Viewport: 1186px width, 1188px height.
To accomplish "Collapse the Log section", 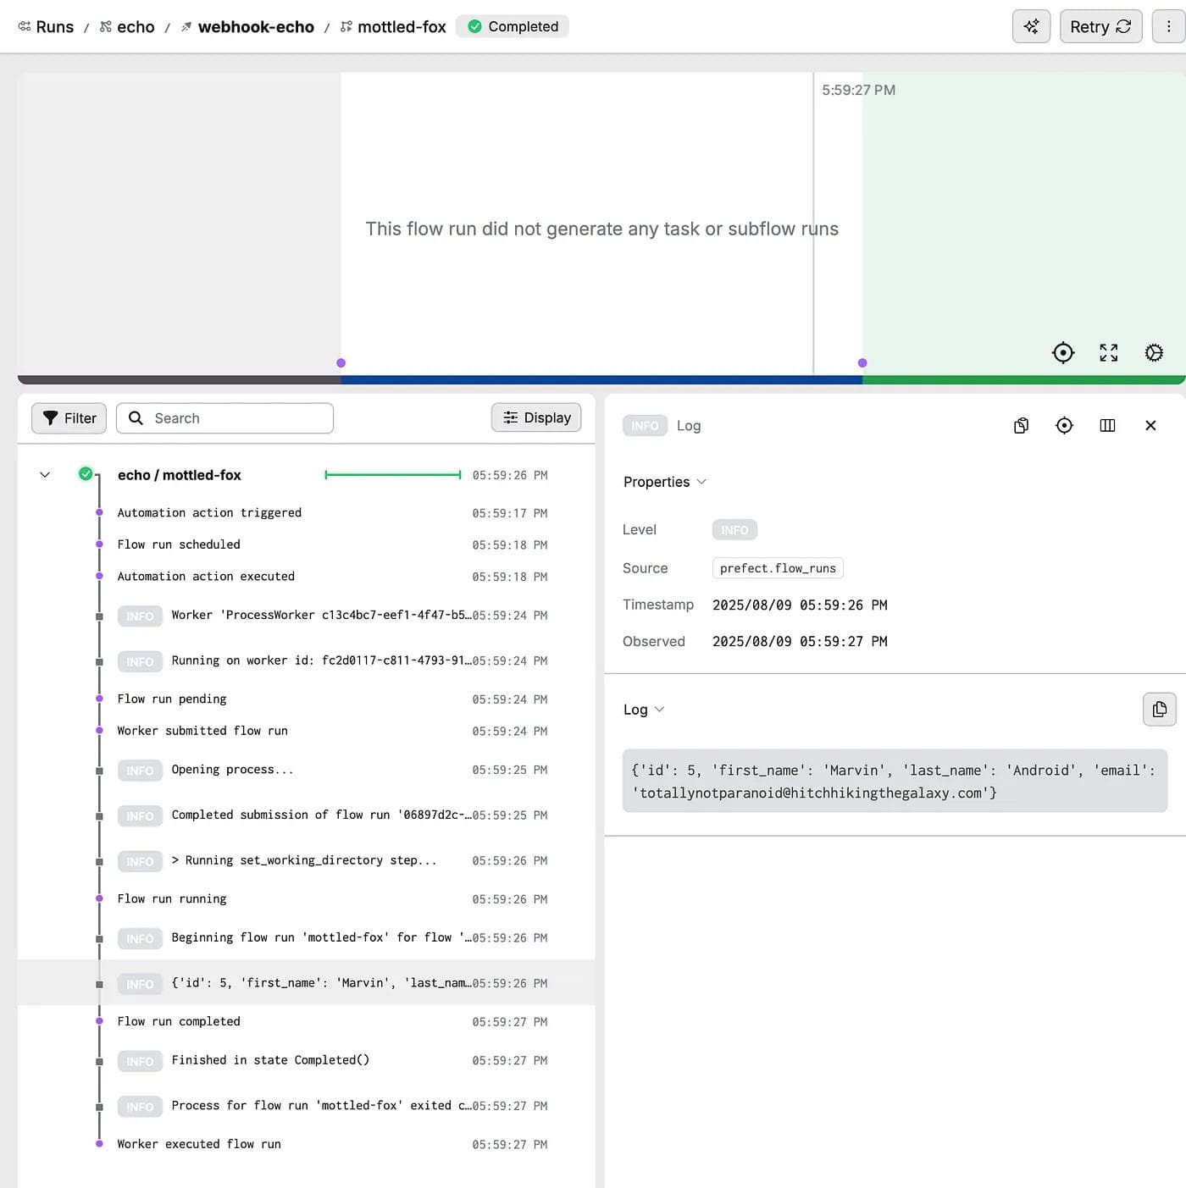I will (643, 710).
